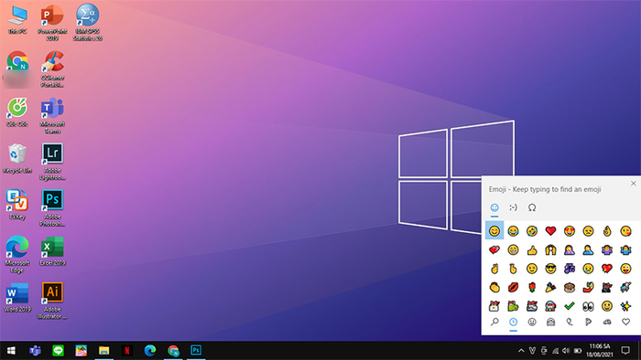This screenshot has width=641, height=360.
Task: Close the emoji picker panel
Action: (x=634, y=184)
